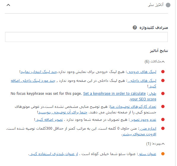
Task: Click the تصویر اضافه کنید link
Action: coord(49,120)
